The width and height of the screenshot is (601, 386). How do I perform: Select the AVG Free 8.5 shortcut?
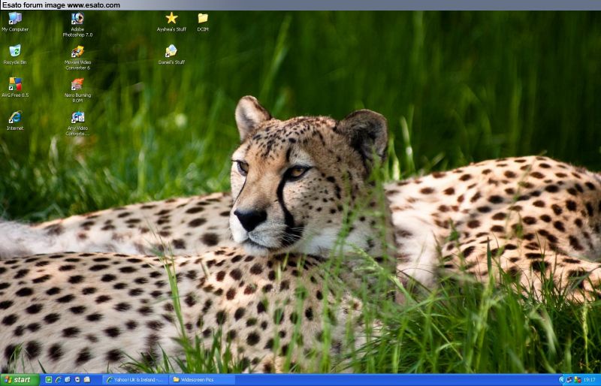pos(15,88)
